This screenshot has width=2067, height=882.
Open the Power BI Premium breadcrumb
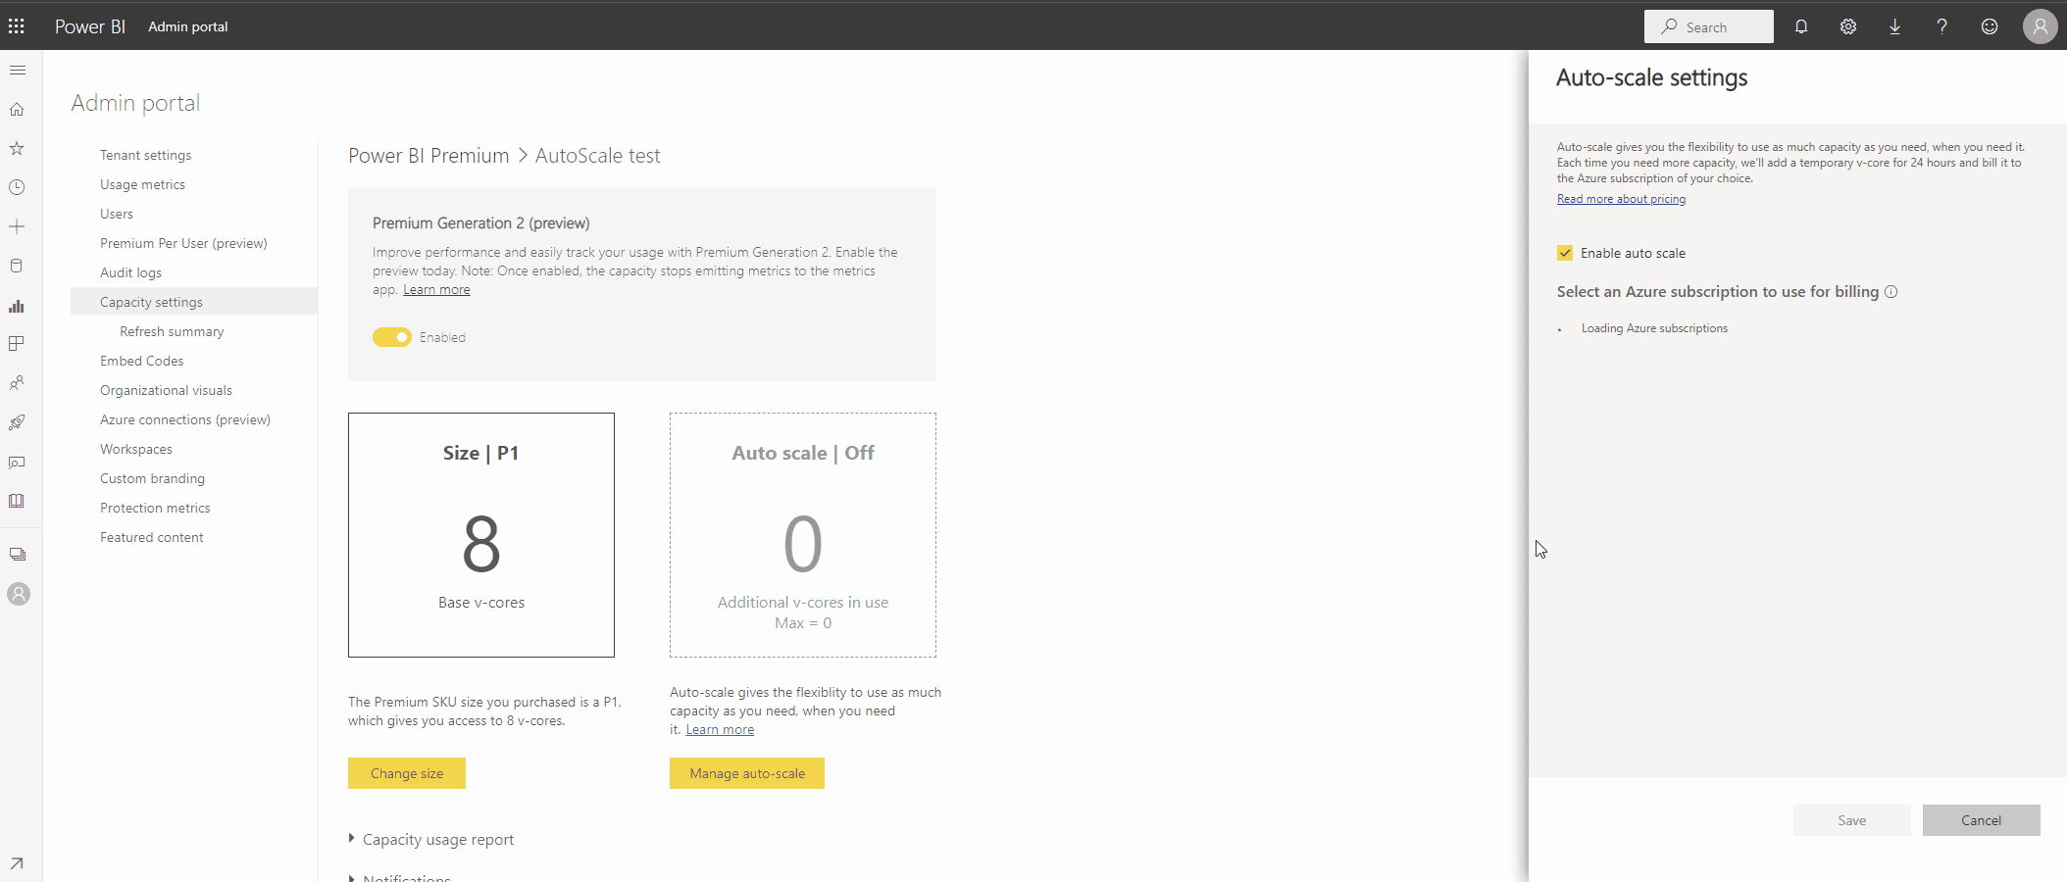click(x=428, y=155)
